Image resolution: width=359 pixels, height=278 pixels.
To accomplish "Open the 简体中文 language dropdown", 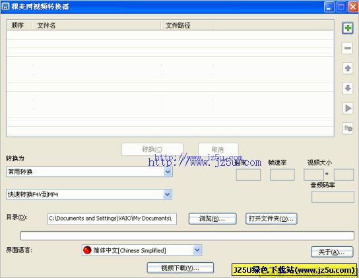I will (x=197, y=250).
